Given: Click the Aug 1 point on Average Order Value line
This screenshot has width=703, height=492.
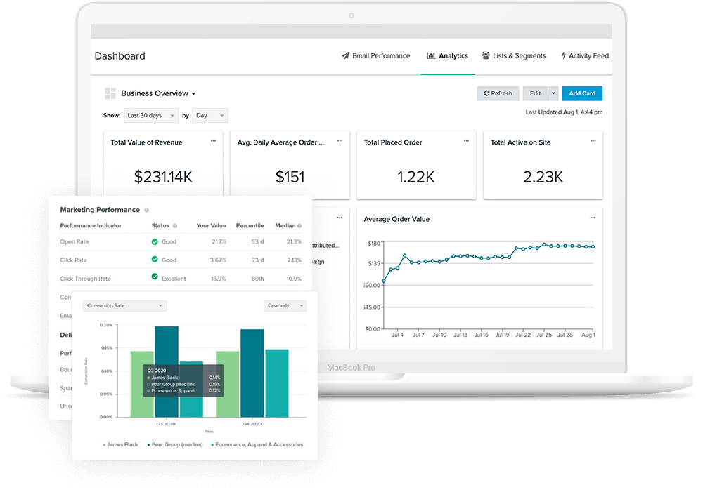Looking at the screenshot, I should (x=593, y=246).
